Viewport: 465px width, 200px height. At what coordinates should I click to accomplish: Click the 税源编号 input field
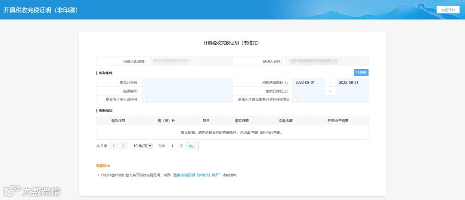coord(187,91)
